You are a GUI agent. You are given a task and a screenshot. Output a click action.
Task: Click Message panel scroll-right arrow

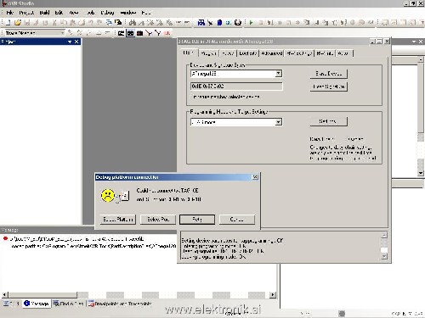coord(273,295)
